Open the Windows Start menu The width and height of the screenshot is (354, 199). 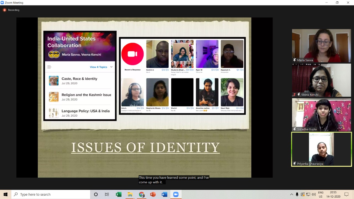[5, 194]
